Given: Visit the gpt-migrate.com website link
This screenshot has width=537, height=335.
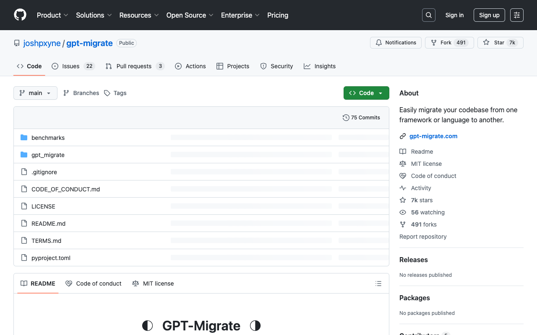Looking at the screenshot, I should point(433,136).
